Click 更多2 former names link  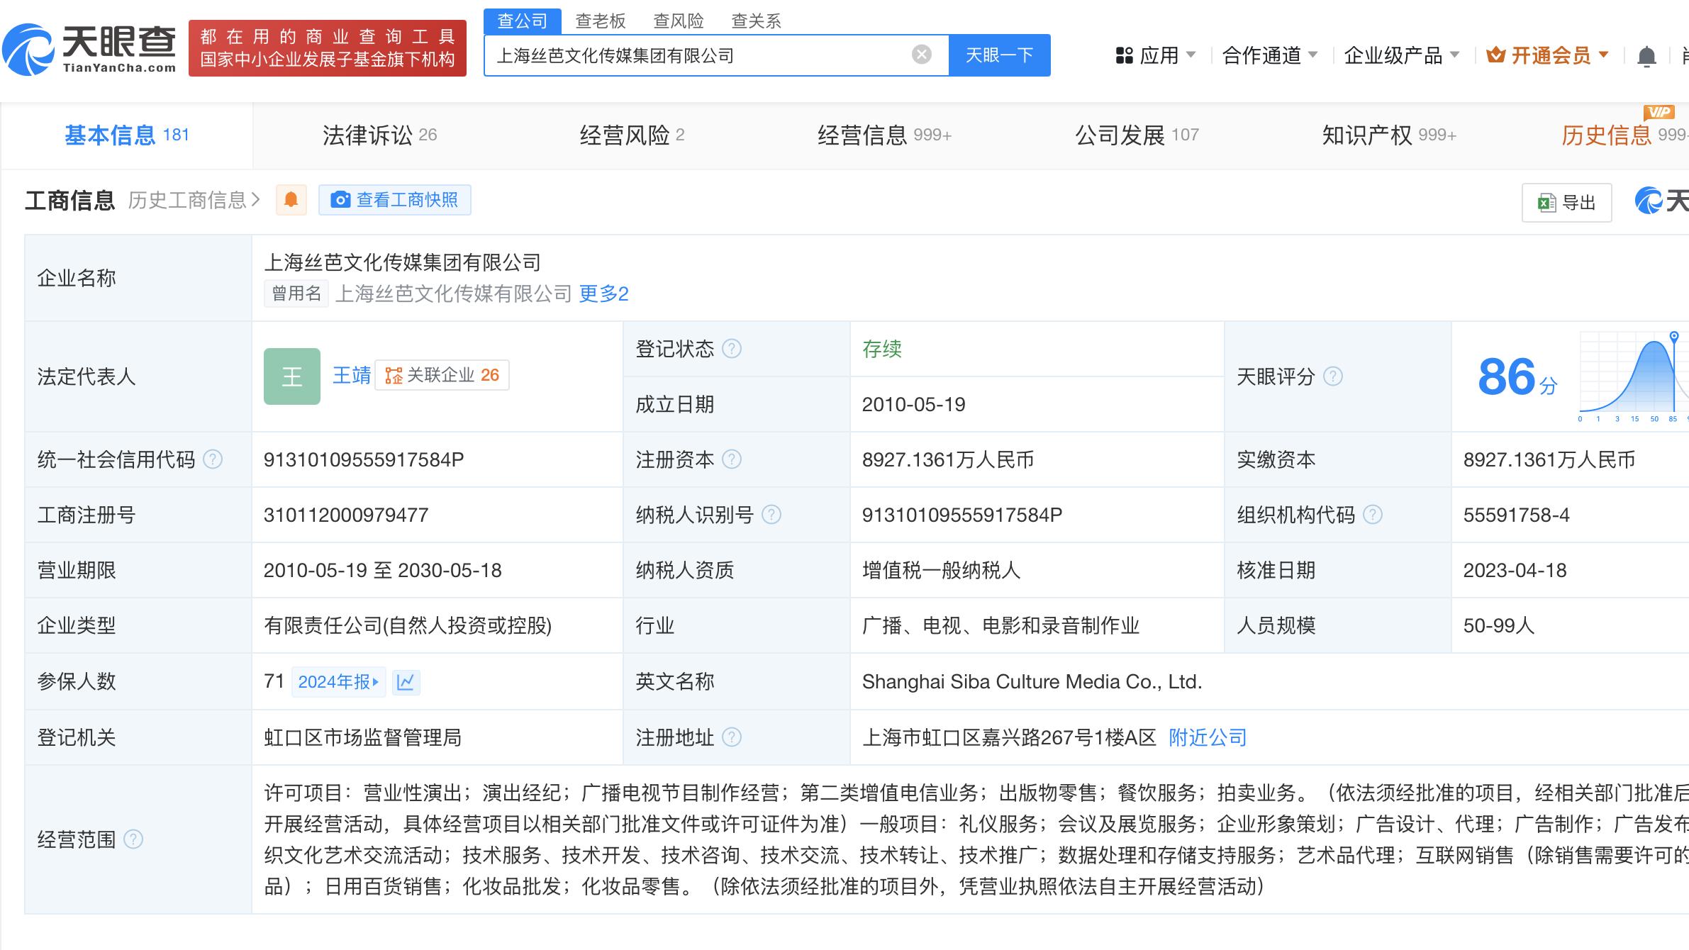tap(603, 294)
